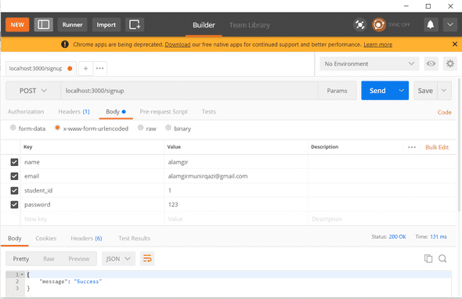Click the Download link in banner
462x299 pixels.
pos(178,45)
